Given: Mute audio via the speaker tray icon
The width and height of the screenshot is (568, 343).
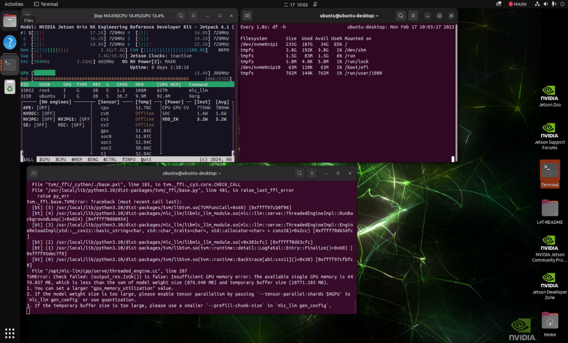Looking at the screenshot, I should [x=545, y=4].
